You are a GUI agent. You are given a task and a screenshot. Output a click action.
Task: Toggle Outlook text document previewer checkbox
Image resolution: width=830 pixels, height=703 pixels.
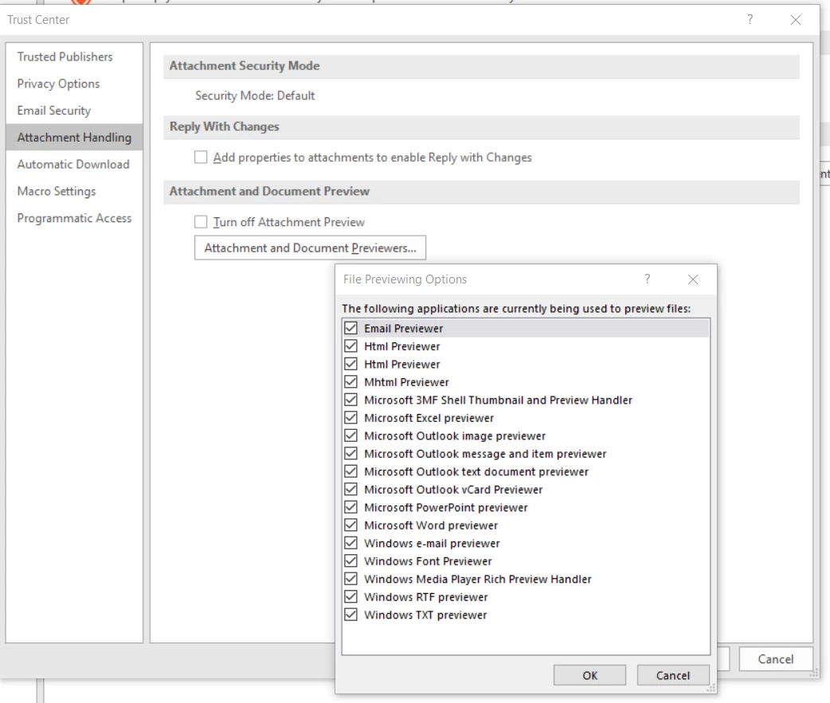click(x=350, y=471)
